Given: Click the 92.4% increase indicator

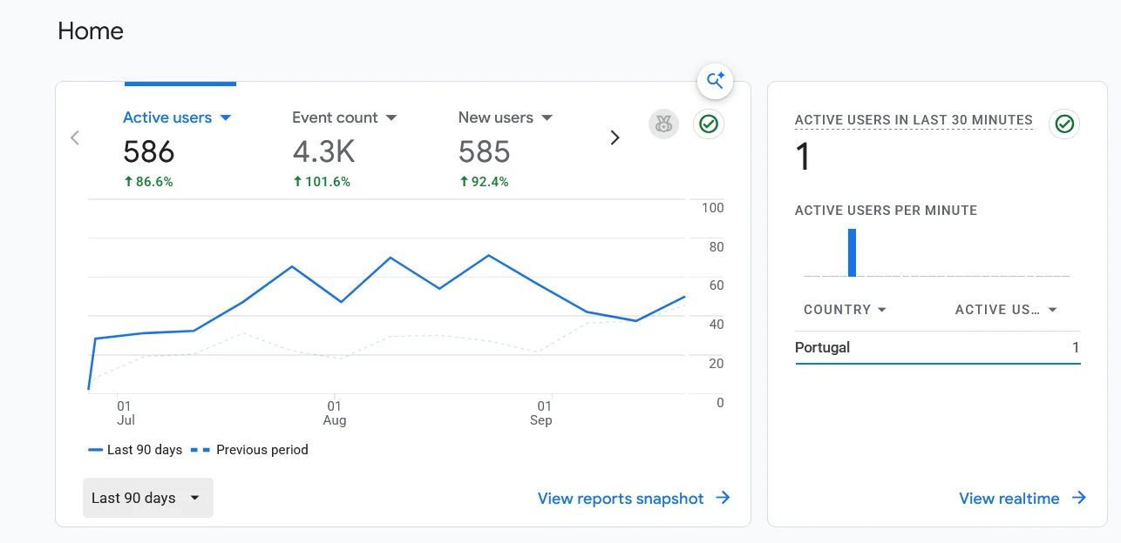Looking at the screenshot, I should pyautogui.click(x=484, y=182).
